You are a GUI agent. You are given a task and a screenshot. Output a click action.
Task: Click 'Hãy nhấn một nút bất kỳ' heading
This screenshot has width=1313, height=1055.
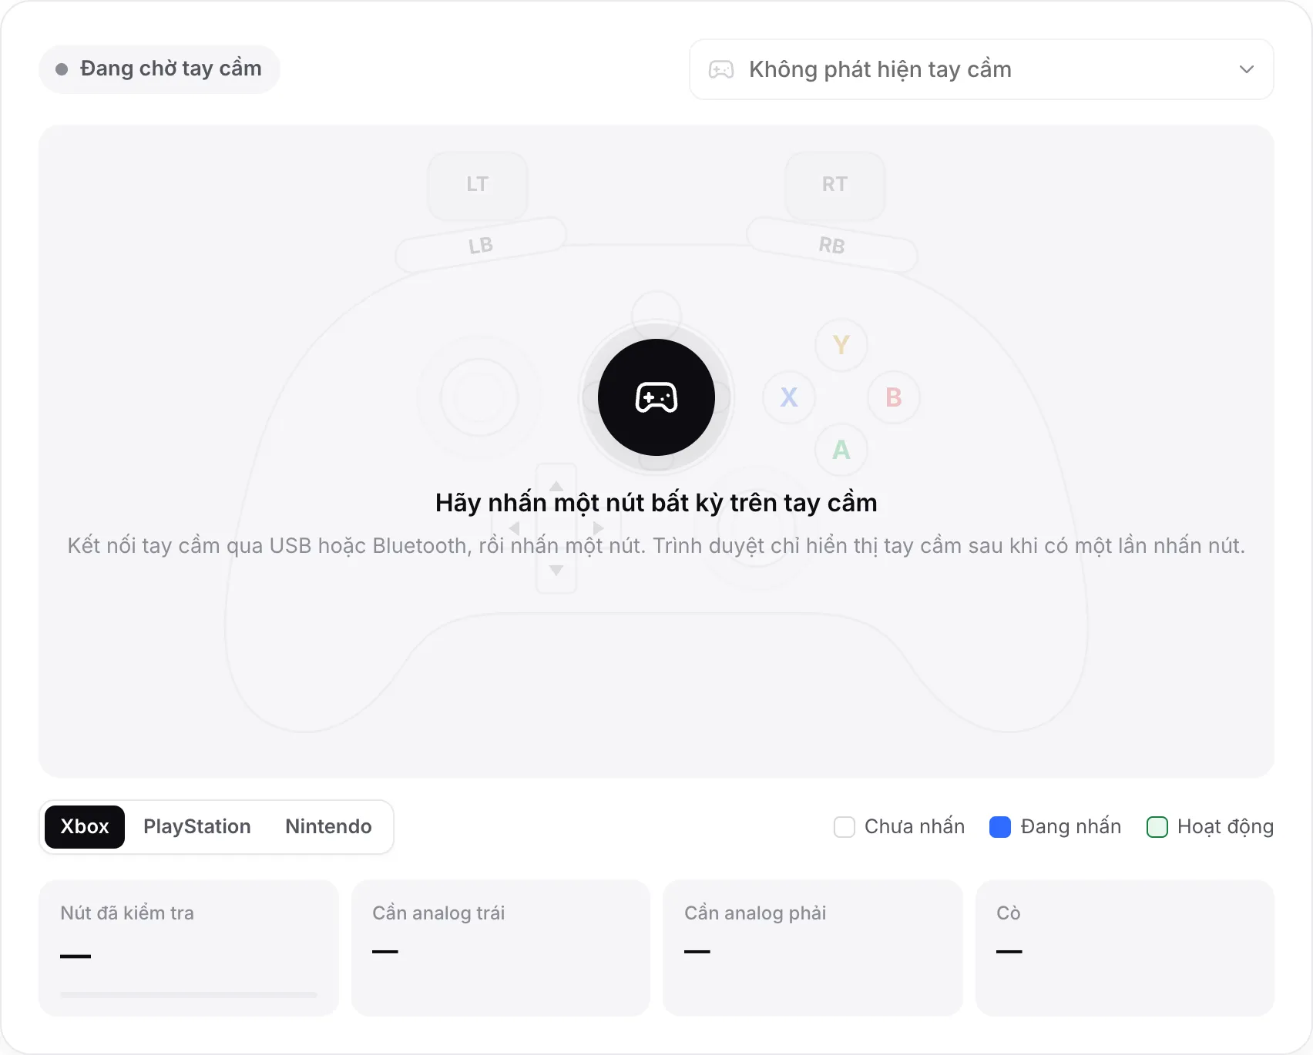tap(656, 503)
